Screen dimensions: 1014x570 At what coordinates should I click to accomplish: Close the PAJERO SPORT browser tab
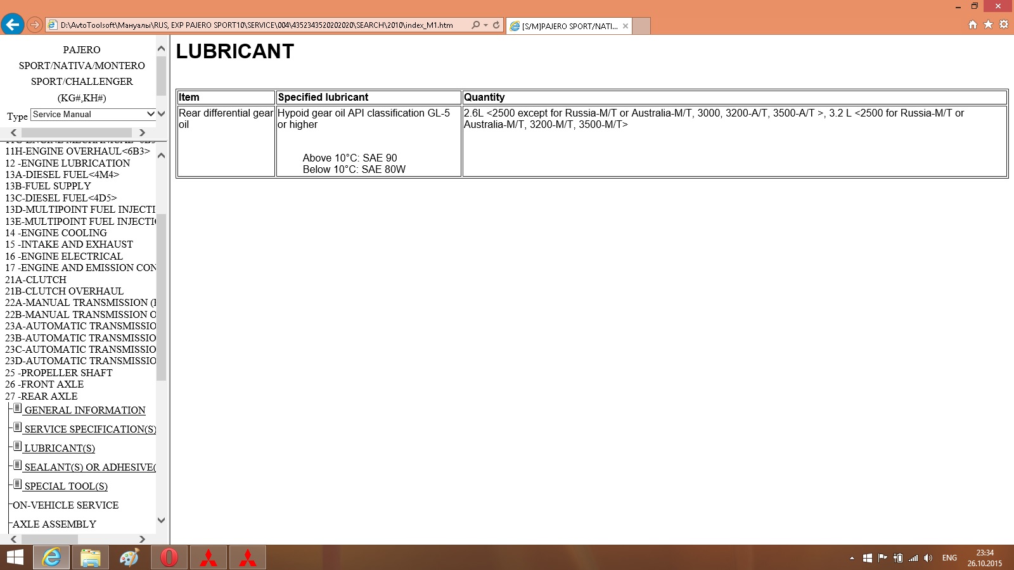click(626, 26)
